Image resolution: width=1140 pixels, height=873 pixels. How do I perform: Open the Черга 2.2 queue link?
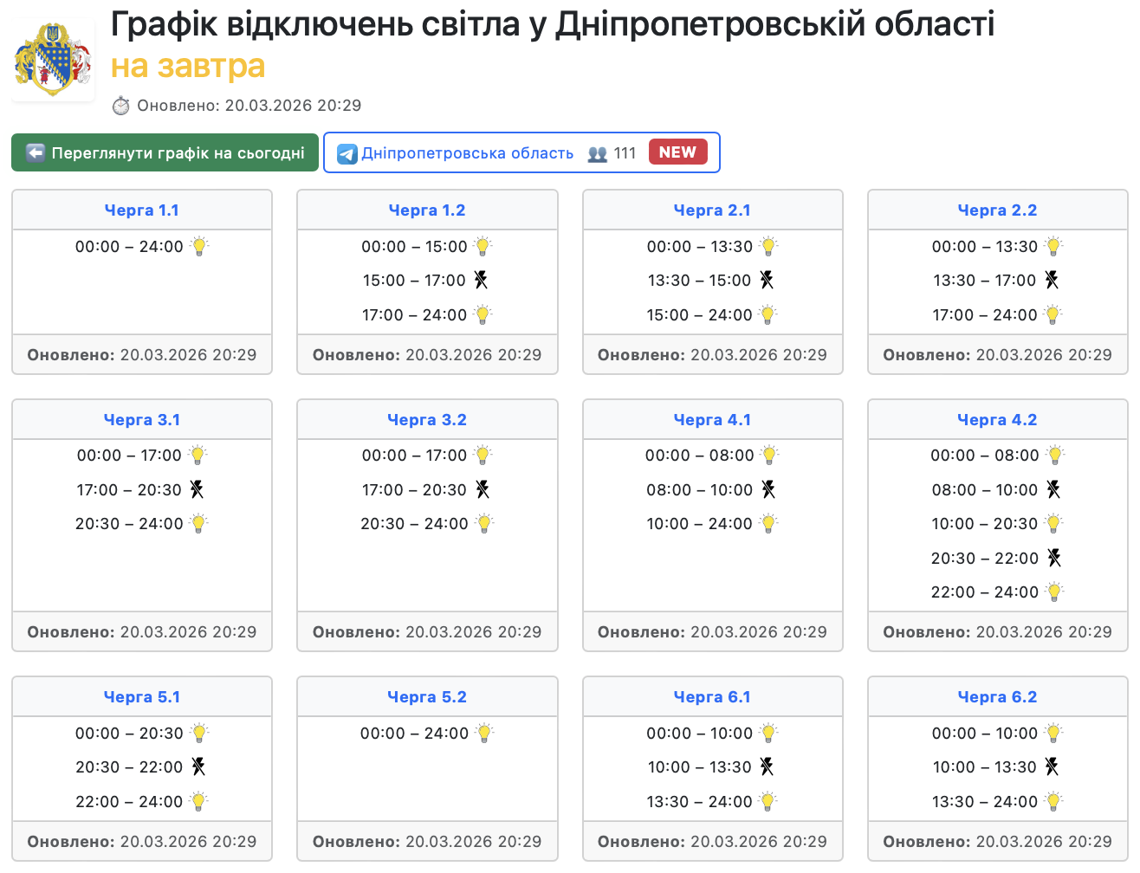997,210
